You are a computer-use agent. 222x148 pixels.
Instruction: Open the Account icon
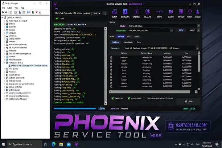pyautogui.click(x=198, y=14)
